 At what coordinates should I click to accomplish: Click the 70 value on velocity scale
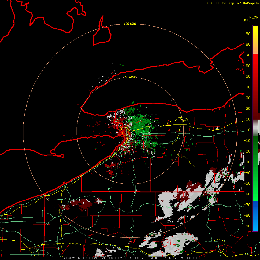click(x=248, y=55)
